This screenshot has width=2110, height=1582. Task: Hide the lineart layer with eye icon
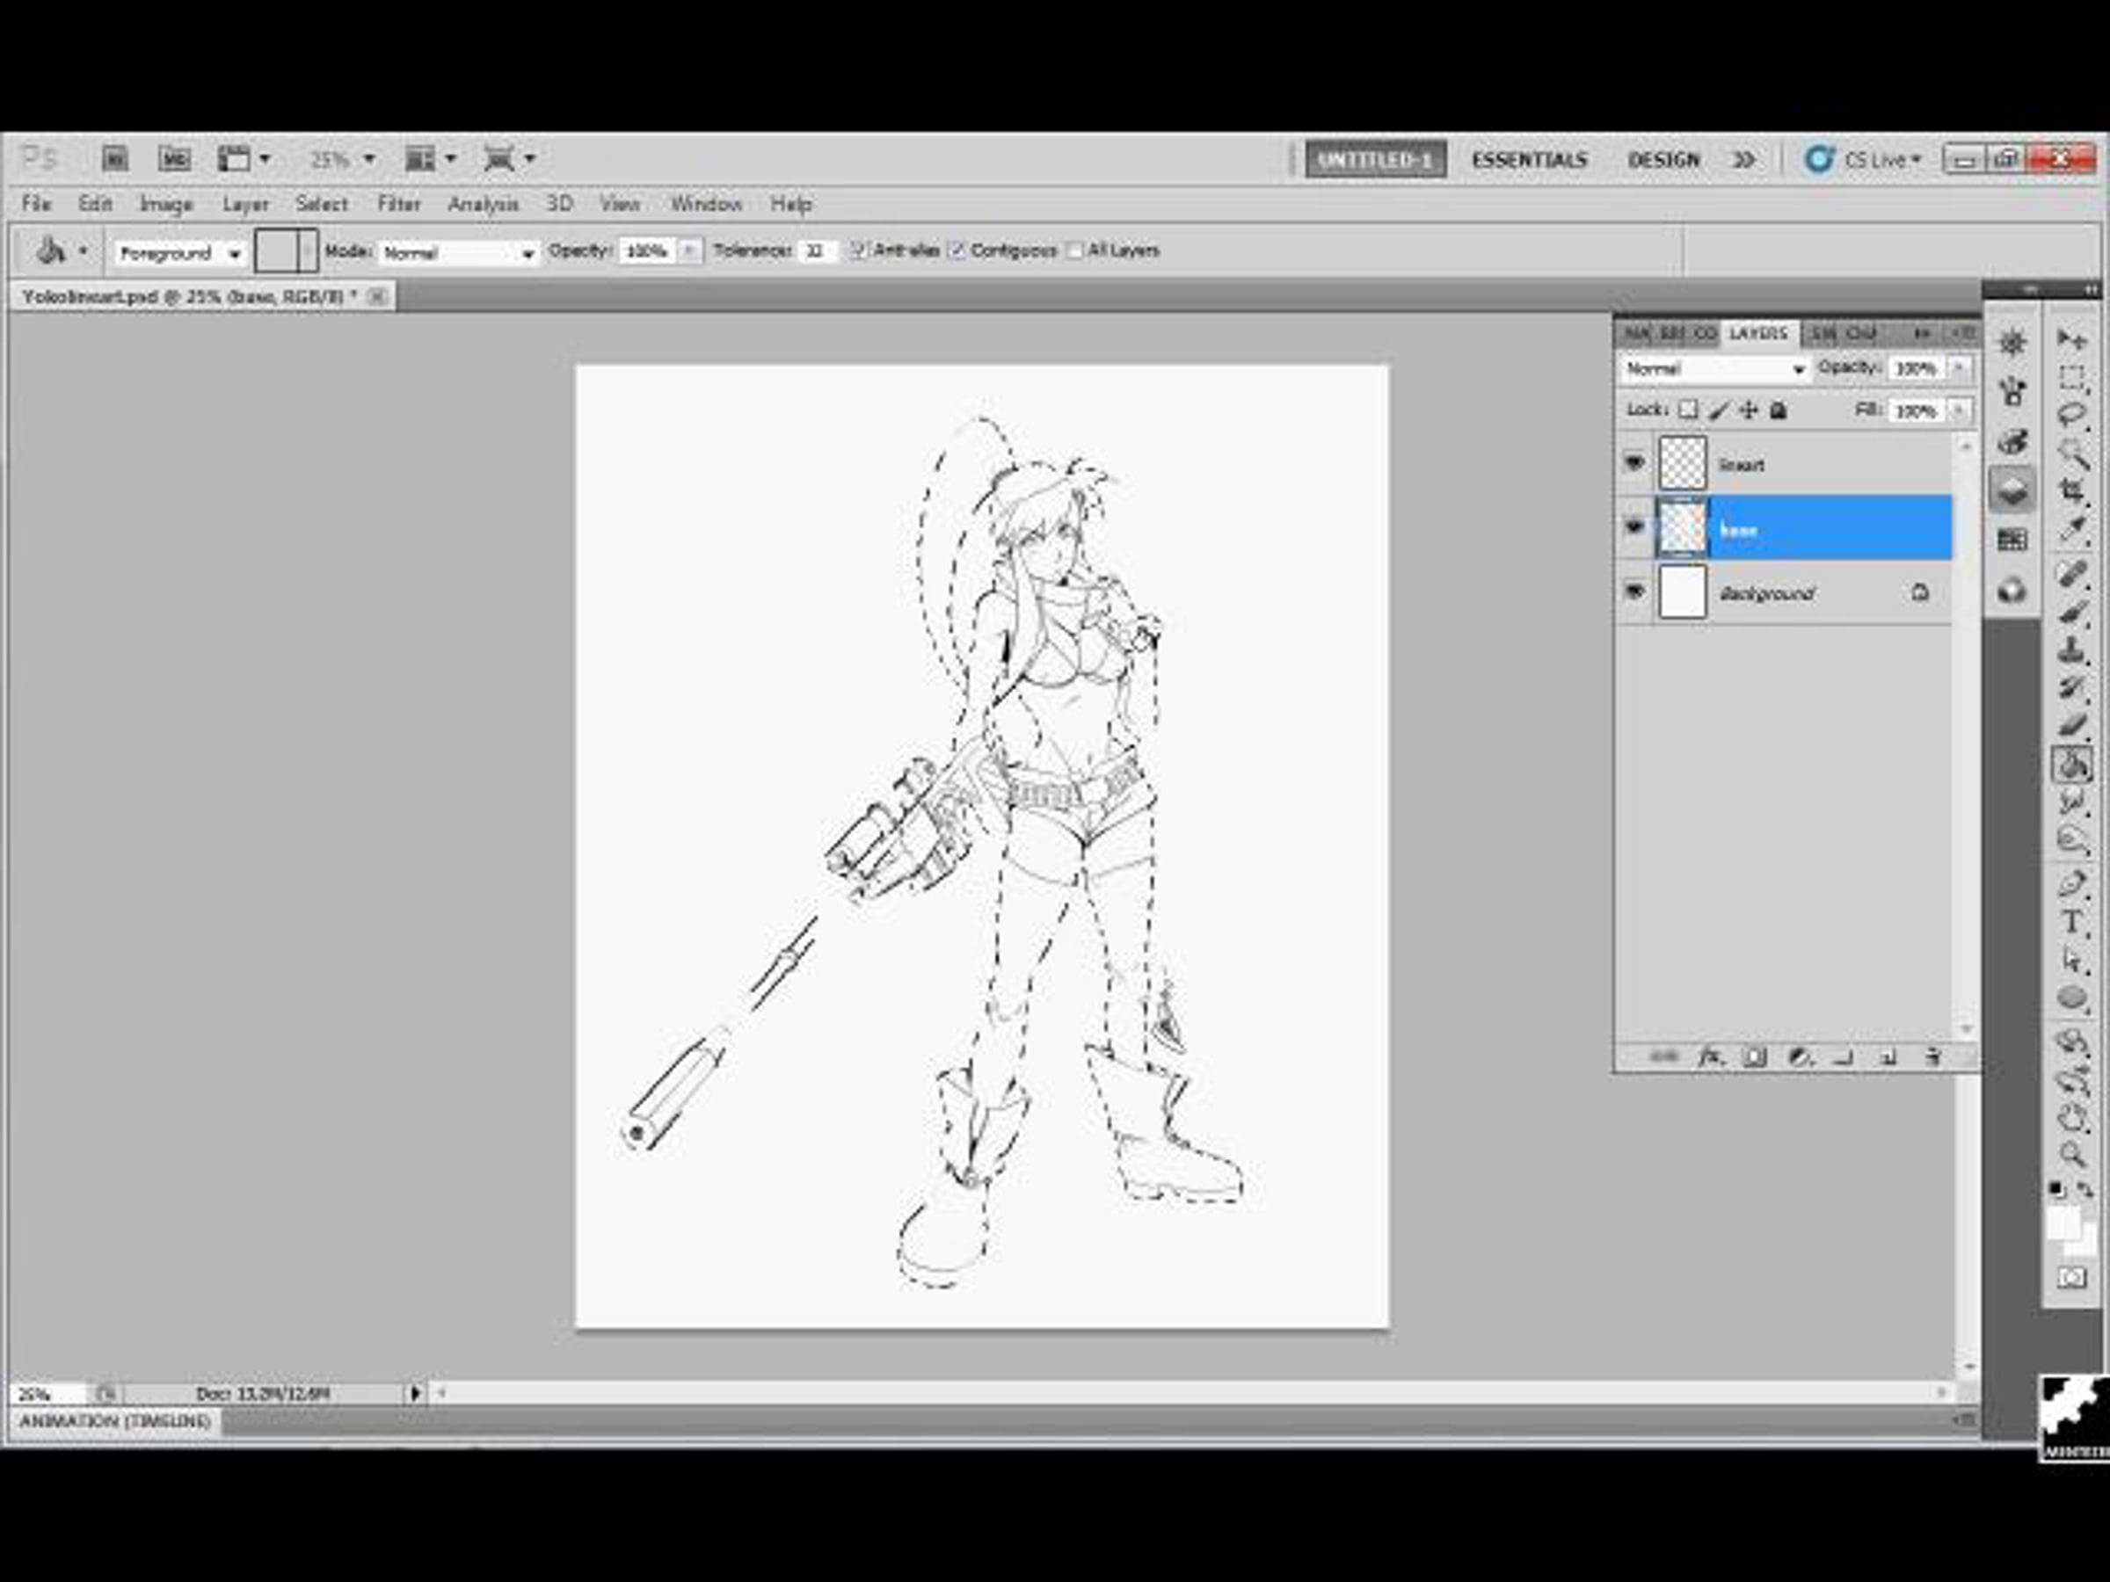pyautogui.click(x=1634, y=463)
